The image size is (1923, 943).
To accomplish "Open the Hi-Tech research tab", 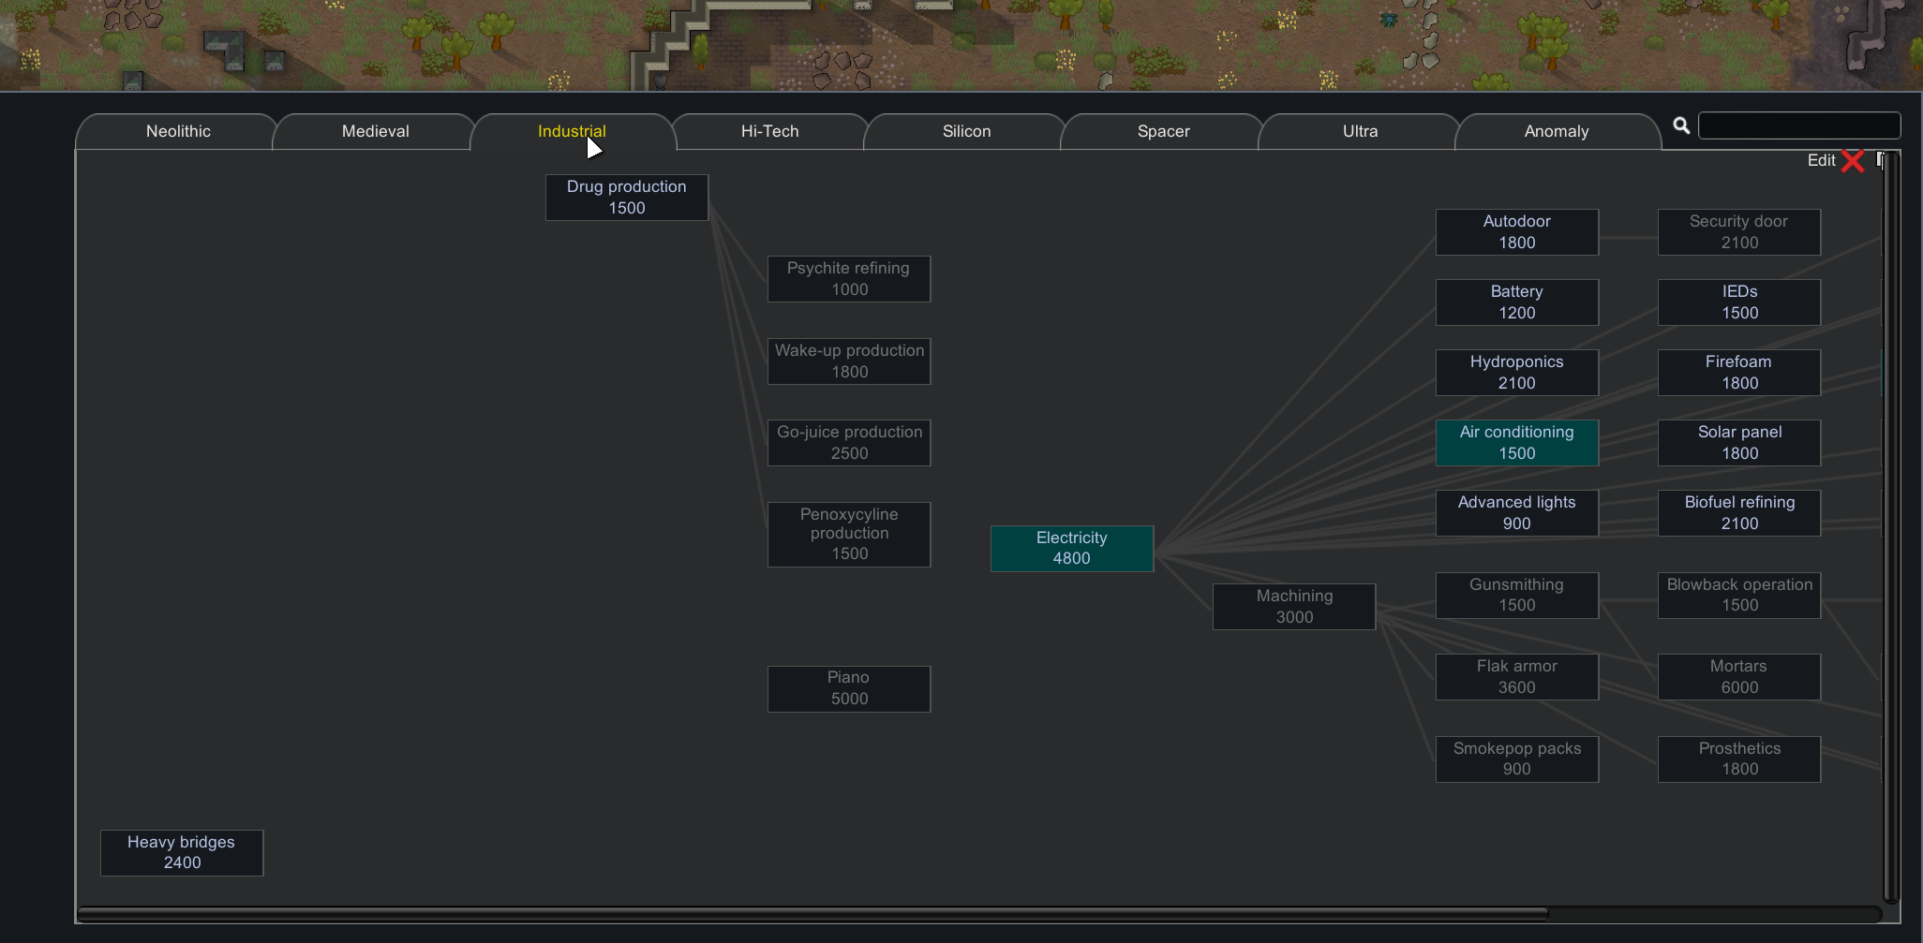I will coord(769,131).
